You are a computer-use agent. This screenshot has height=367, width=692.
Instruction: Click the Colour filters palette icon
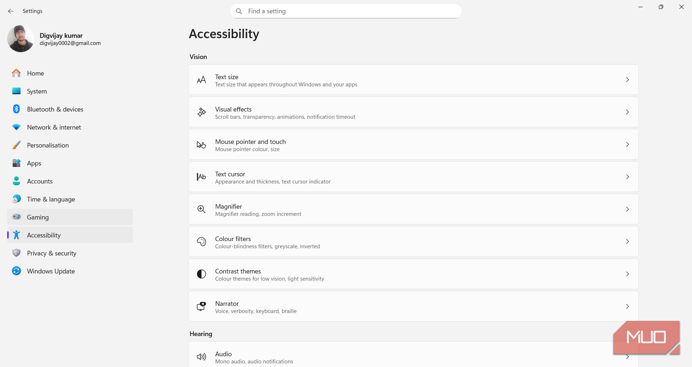click(x=201, y=241)
